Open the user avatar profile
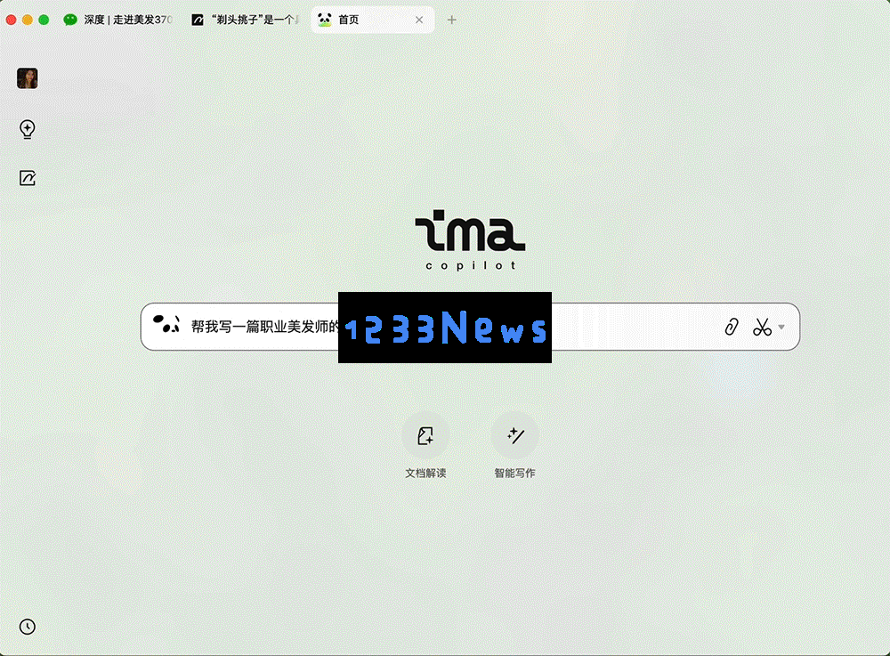 pos(28,78)
